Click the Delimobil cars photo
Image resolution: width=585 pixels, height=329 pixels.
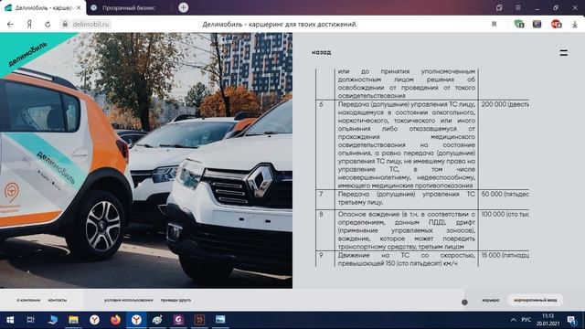tap(146, 161)
